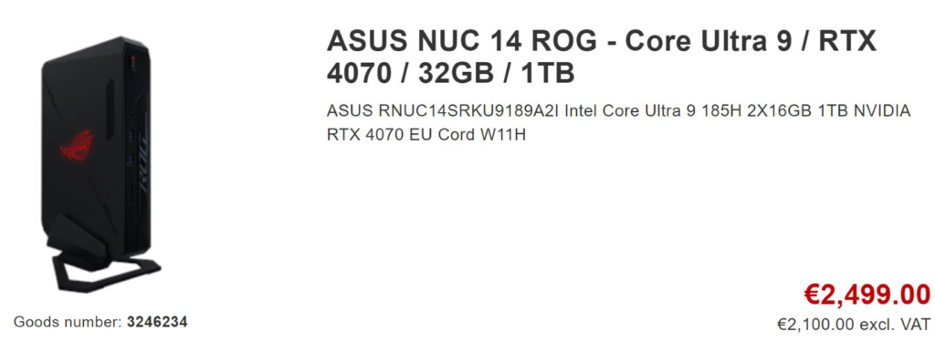Open the ASUS NUC 14 ROG product image

coord(100,165)
